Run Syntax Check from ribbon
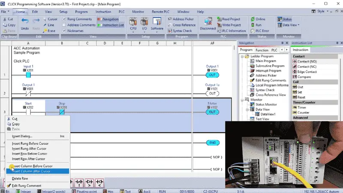This screenshot has height=193, width=343. (x=180, y=31)
